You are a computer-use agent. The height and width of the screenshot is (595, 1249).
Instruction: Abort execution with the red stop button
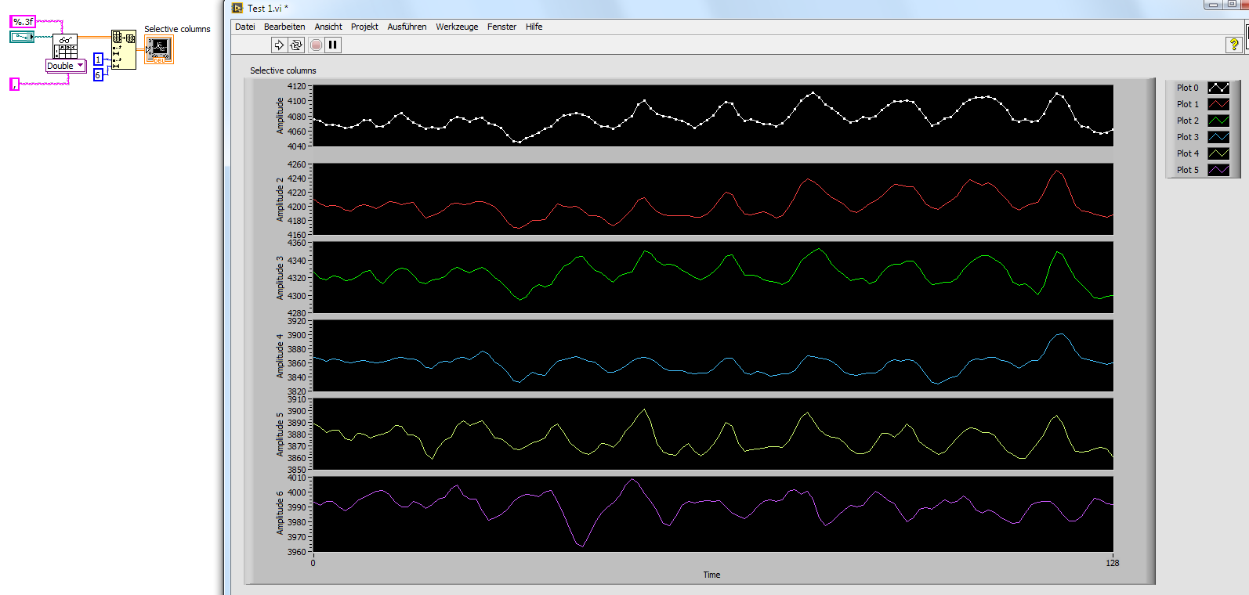pyautogui.click(x=316, y=45)
